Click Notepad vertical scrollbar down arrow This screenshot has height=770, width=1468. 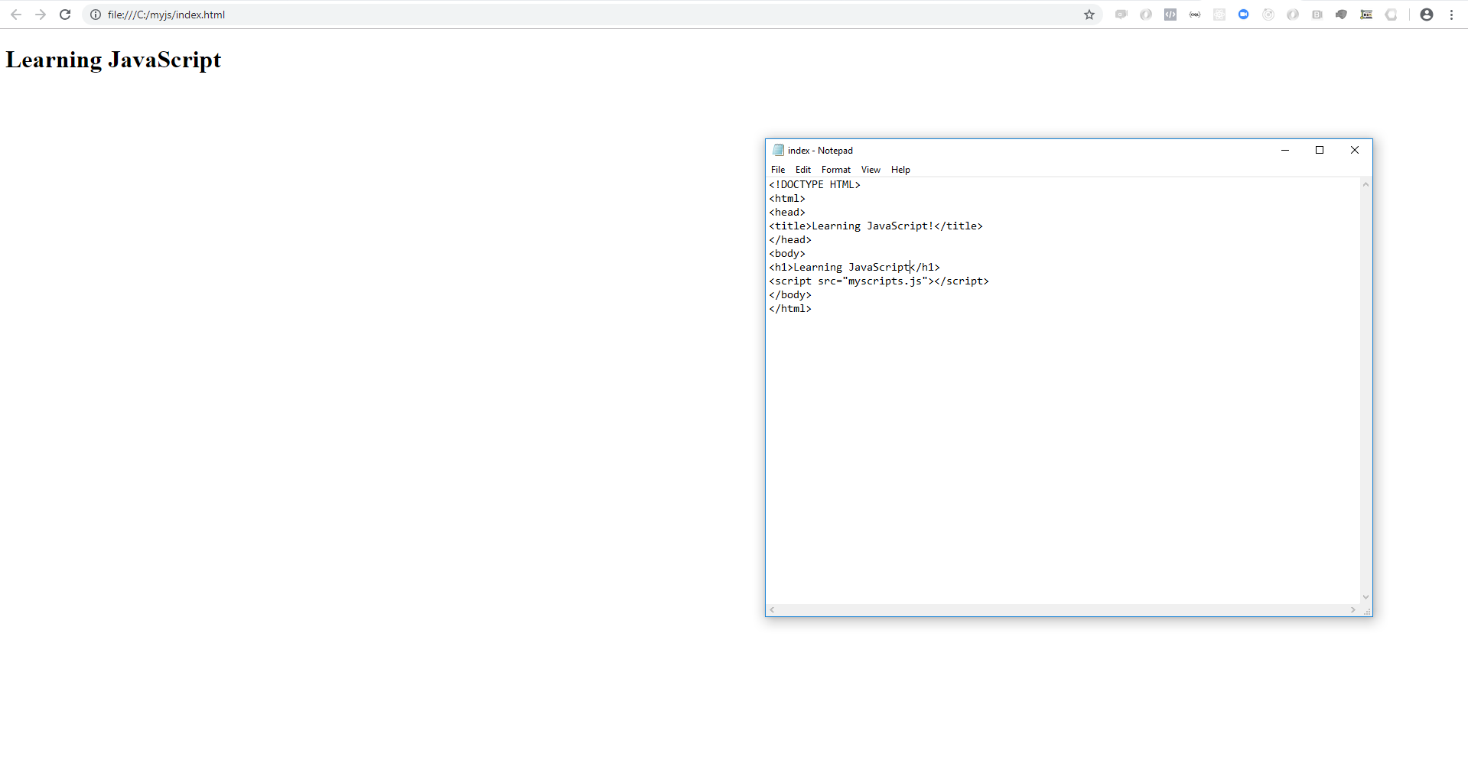click(x=1365, y=597)
